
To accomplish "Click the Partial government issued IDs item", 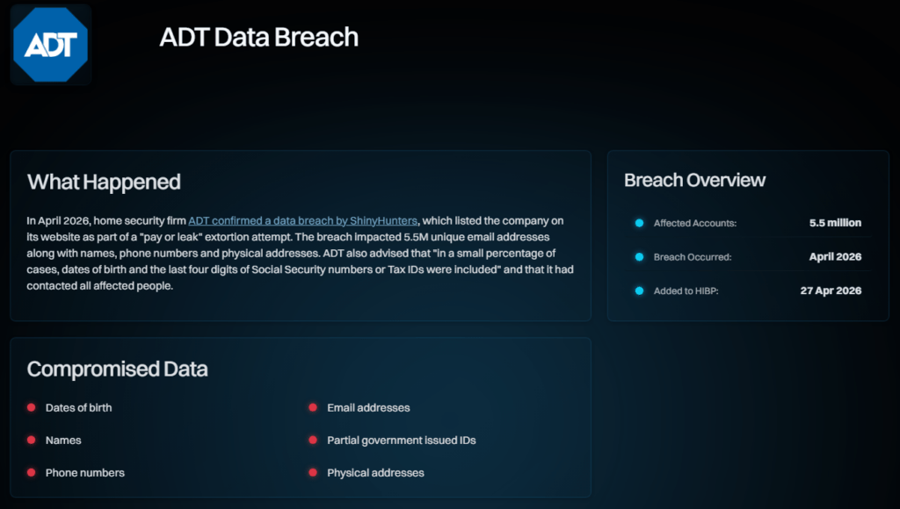I will [401, 441].
